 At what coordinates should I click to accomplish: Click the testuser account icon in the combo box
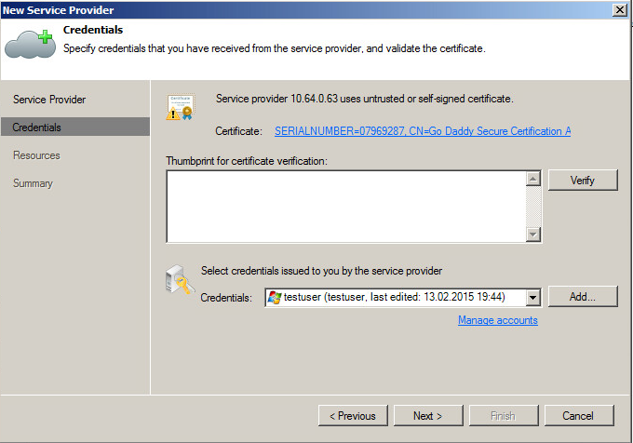[x=275, y=297]
